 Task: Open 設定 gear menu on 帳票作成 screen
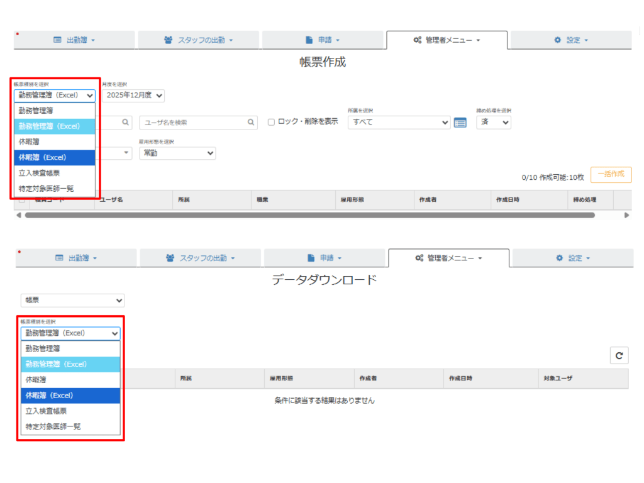click(570, 40)
